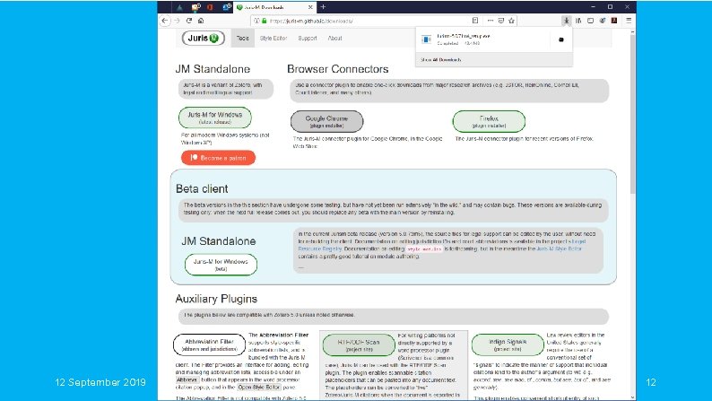This screenshot has height=401, width=712.
Task: Click the Firefox plugin installer button
Action: tap(489, 121)
